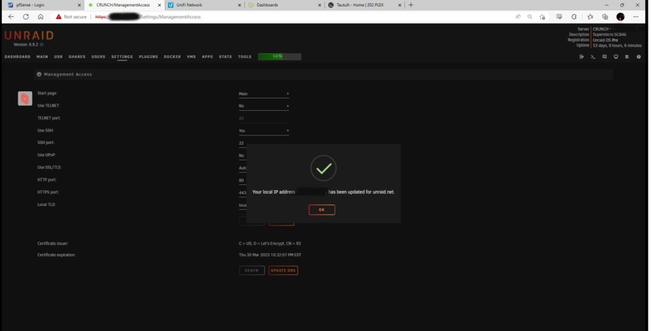Open the USERS menu item

(x=98, y=57)
